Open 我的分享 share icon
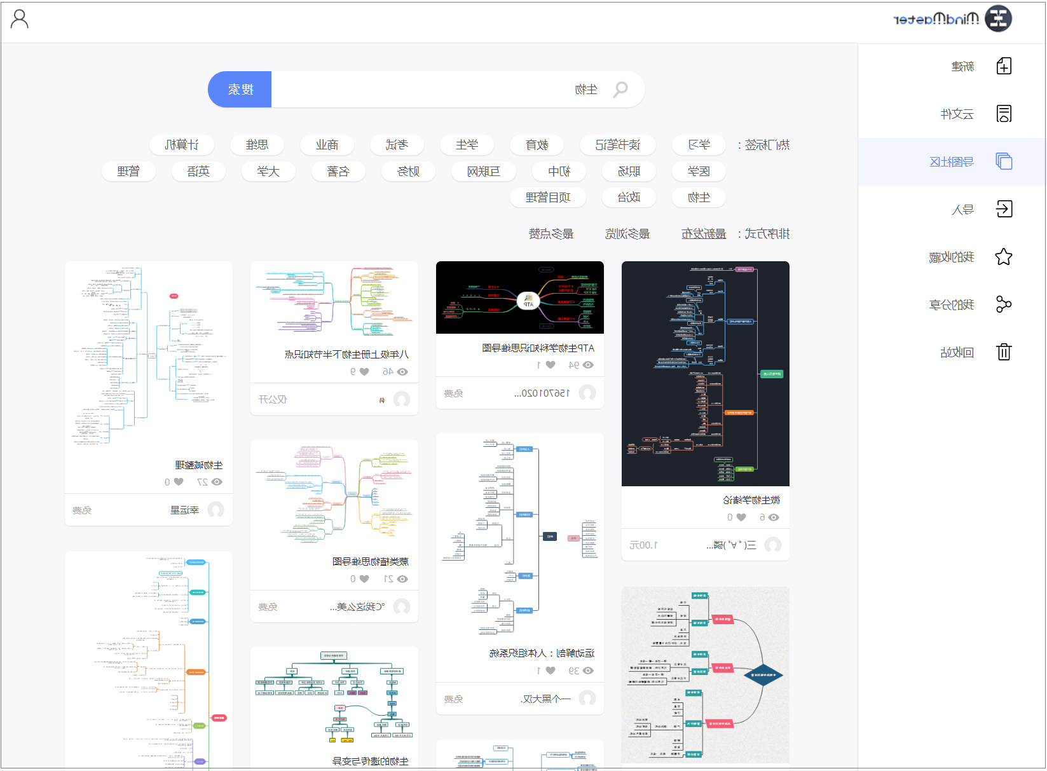Screen dimensions: 1047x771 1004,304
